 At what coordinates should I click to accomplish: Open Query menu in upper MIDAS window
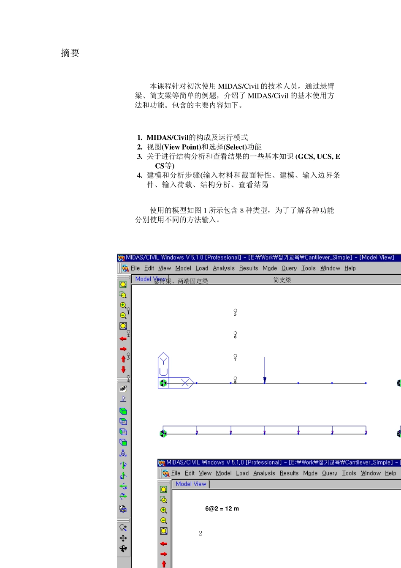[x=289, y=268]
